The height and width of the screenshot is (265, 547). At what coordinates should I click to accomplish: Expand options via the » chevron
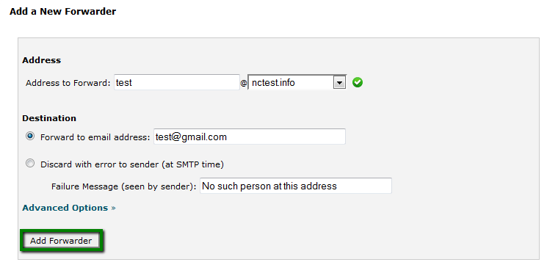(x=113, y=208)
